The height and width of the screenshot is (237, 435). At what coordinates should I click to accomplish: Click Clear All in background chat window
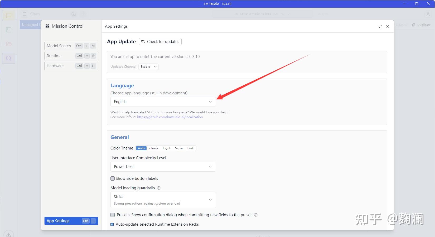point(402,25)
